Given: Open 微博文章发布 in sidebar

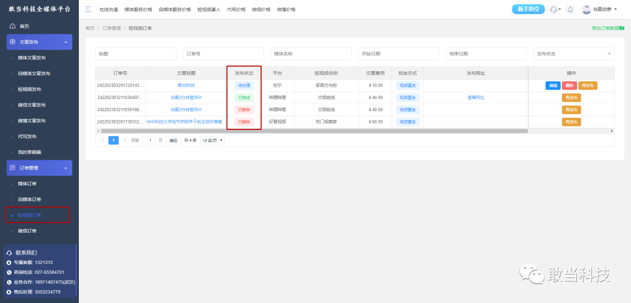Looking at the screenshot, I should click(x=32, y=121).
